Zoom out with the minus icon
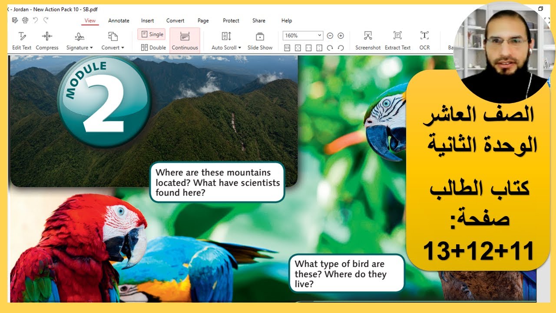 (x=330, y=36)
